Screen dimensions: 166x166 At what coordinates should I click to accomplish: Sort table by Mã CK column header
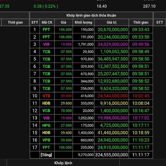point(46,22)
